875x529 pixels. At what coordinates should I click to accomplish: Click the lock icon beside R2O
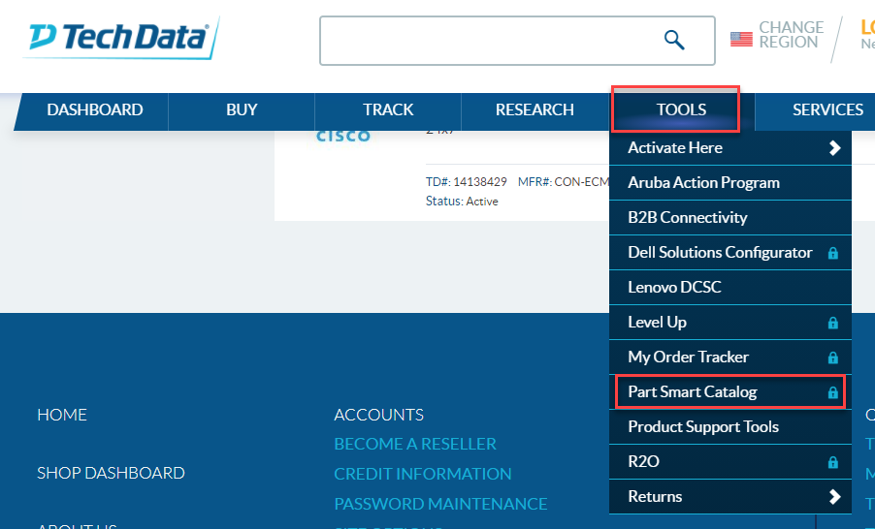pyautogui.click(x=832, y=462)
